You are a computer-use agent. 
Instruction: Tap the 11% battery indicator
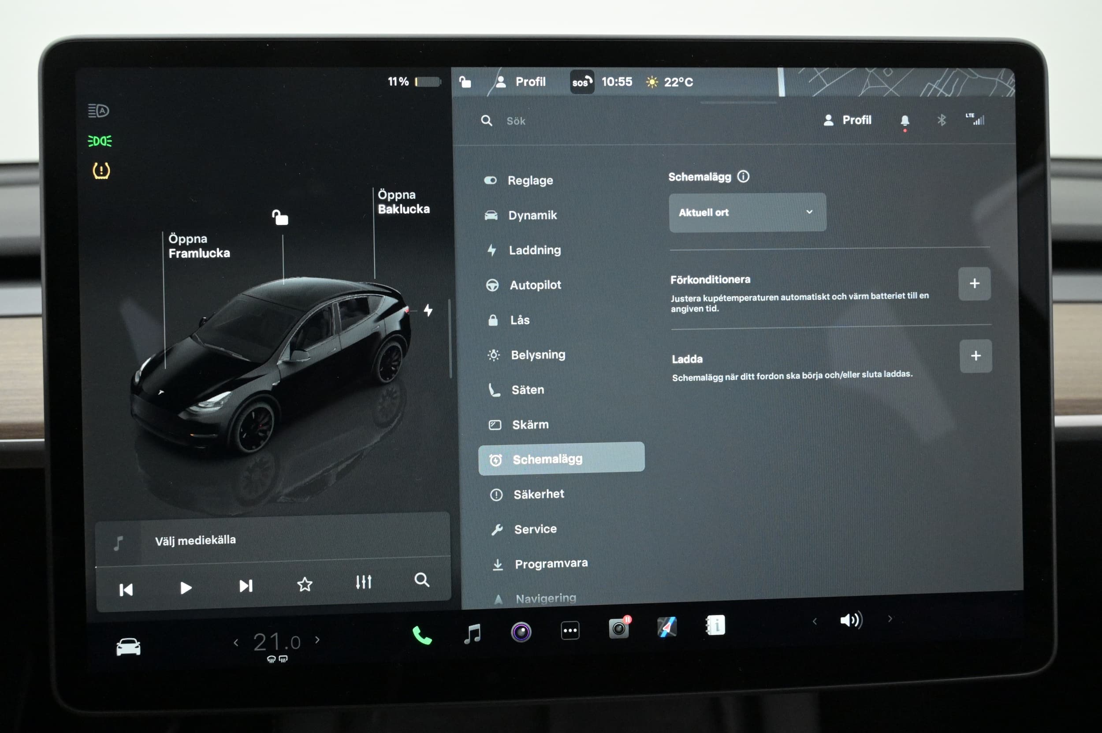tap(414, 82)
